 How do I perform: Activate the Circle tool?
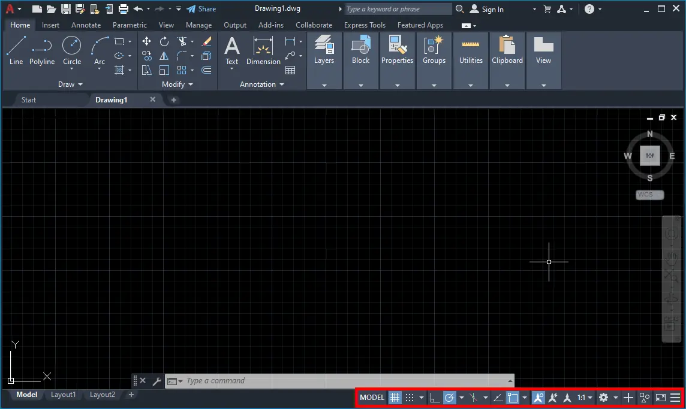click(x=72, y=48)
